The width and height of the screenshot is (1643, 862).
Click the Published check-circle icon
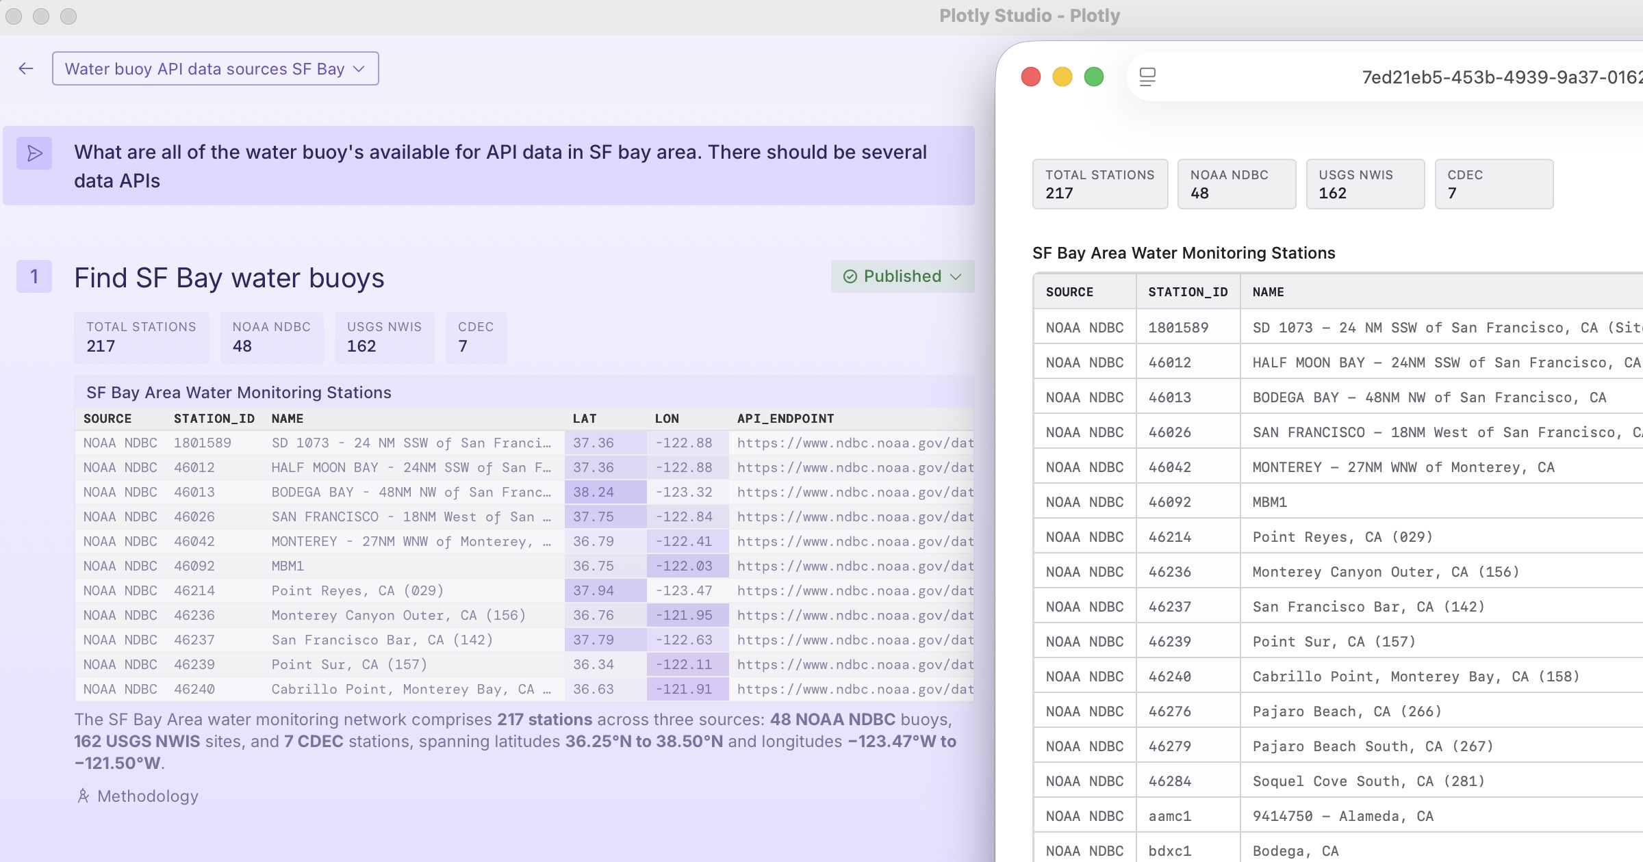click(x=850, y=276)
